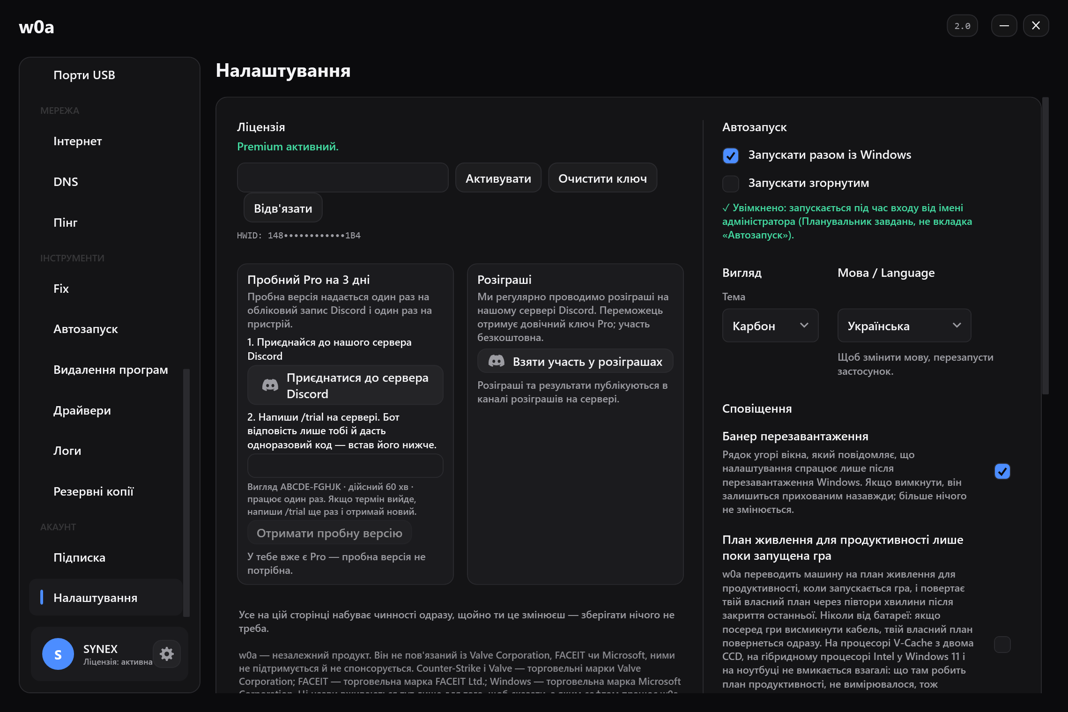Click the 2.0 version badge

point(962,26)
